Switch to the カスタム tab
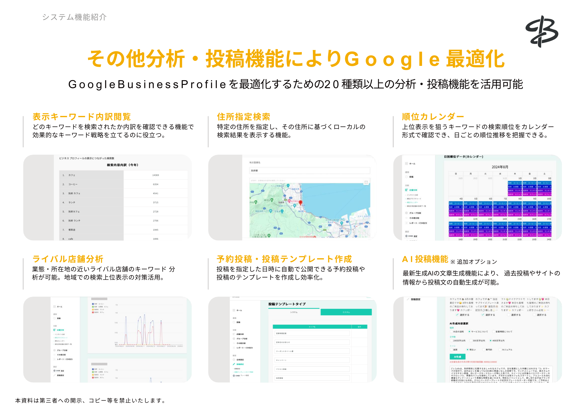This screenshot has height=414, width=585. pyautogui.click(x=346, y=312)
